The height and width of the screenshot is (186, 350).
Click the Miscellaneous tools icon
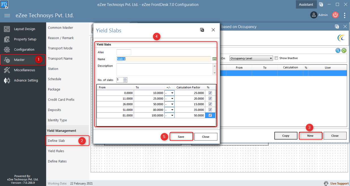point(7,70)
